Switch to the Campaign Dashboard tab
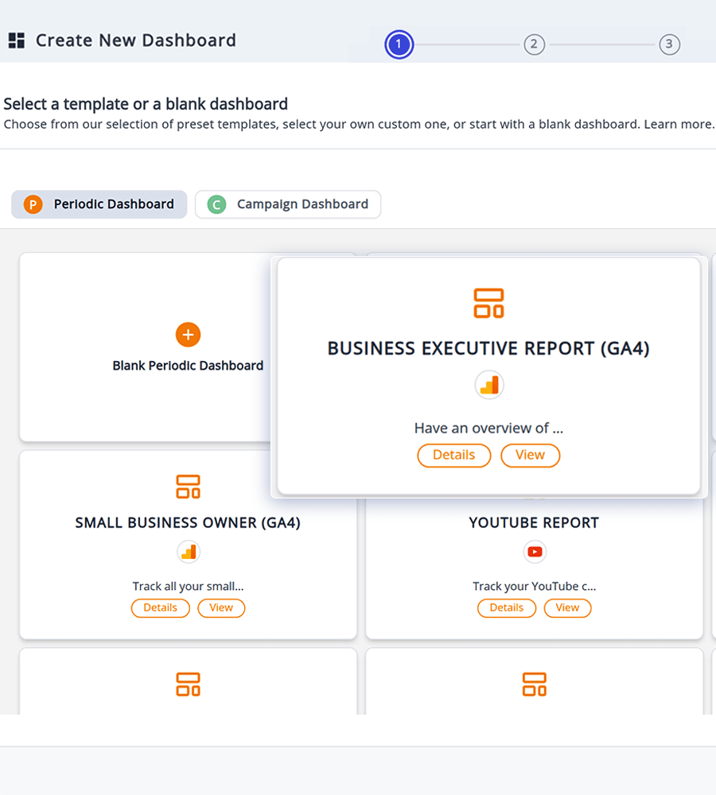 (288, 204)
